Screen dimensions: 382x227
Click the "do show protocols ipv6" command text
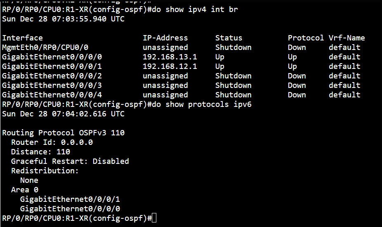click(202, 104)
